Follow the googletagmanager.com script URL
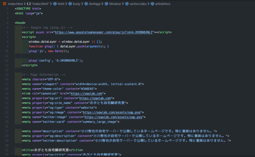The width and height of the screenshot is (255, 157). [x=104, y=32]
